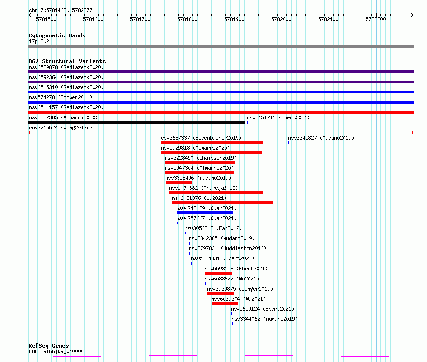Select nsv1070382 (Thareja2015) label

click(203, 188)
